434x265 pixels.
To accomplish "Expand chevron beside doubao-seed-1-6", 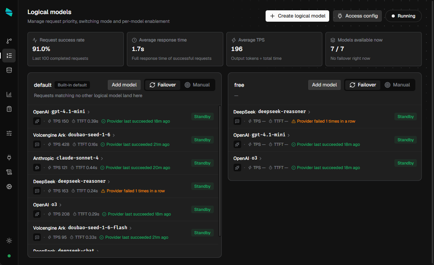I will [x=114, y=135].
